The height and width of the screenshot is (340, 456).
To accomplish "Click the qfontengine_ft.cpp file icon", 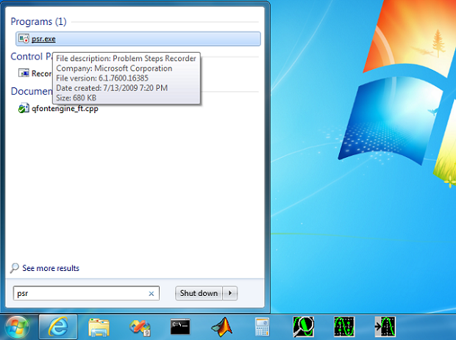I will (x=24, y=108).
